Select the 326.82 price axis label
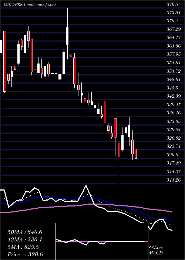The height and width of the screenshot is (260, 185). (x=174, y=138)
